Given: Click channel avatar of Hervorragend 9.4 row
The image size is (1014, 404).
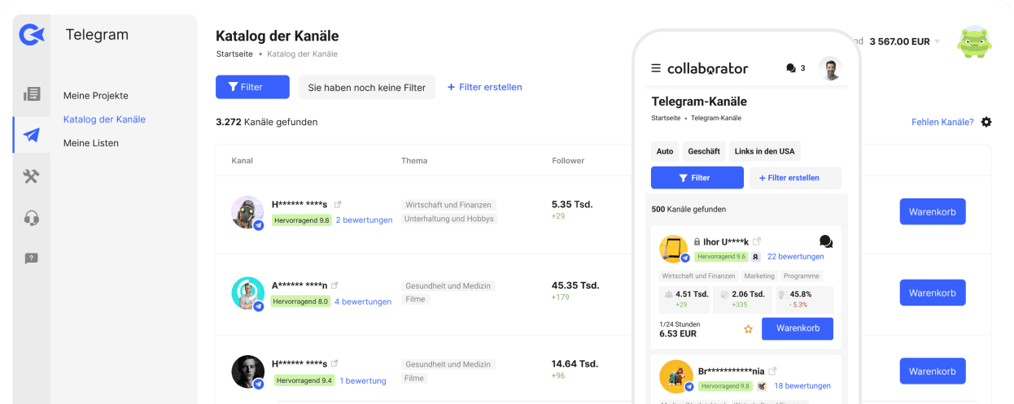Looking at the screenshot, I should click(x=247, y=371).
